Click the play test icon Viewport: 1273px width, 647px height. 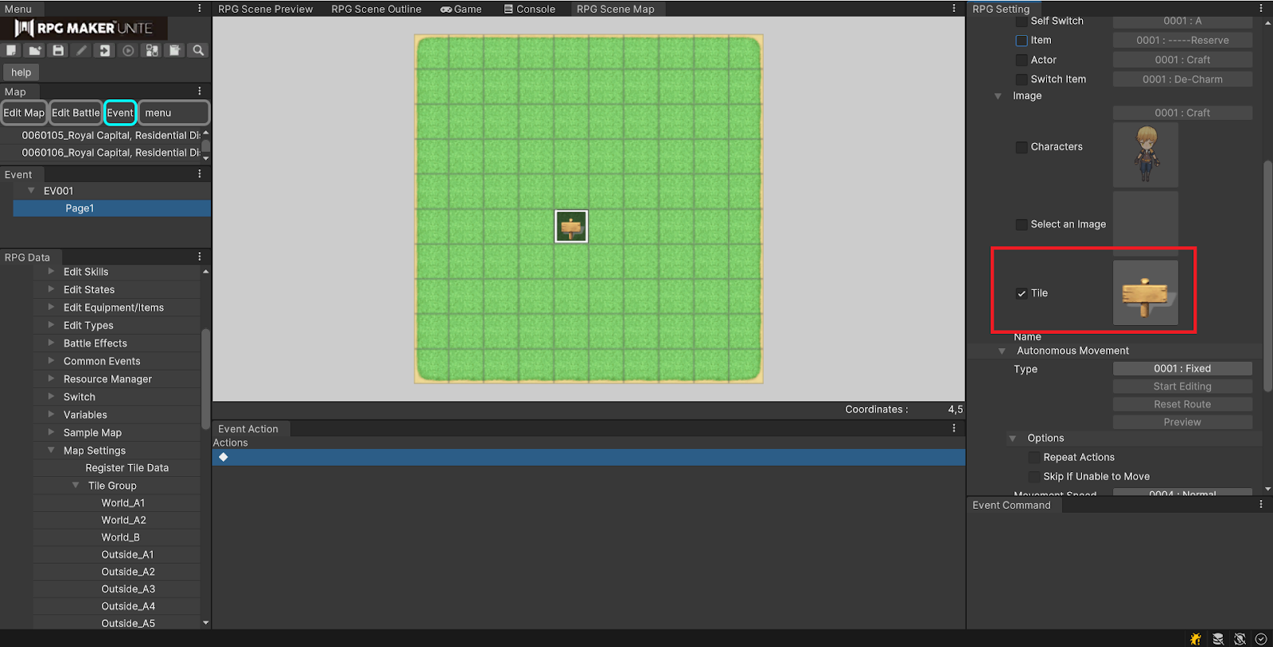coord(128,50)
